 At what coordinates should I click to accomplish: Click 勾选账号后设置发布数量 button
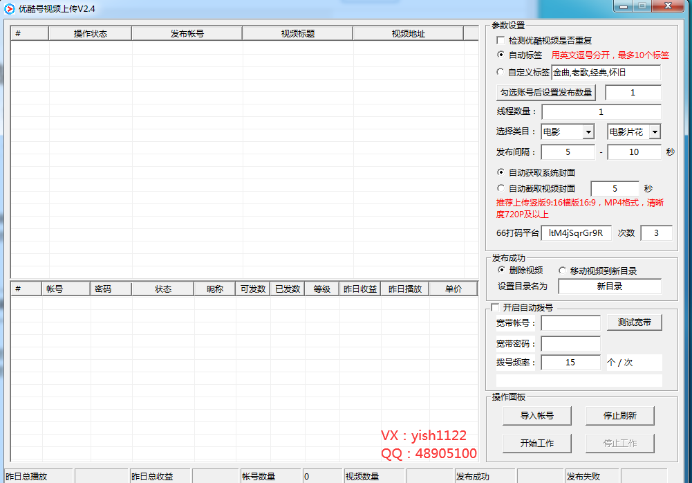point(546,92)
